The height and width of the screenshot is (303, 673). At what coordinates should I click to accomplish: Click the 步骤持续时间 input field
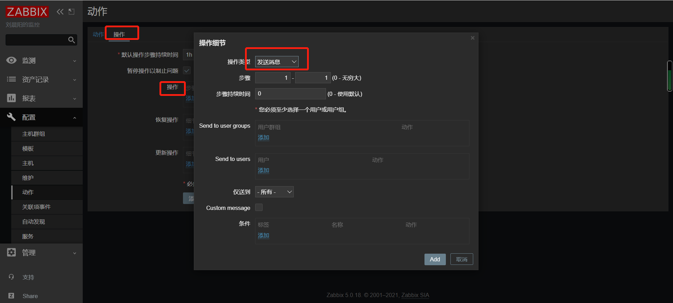(290, 94)
